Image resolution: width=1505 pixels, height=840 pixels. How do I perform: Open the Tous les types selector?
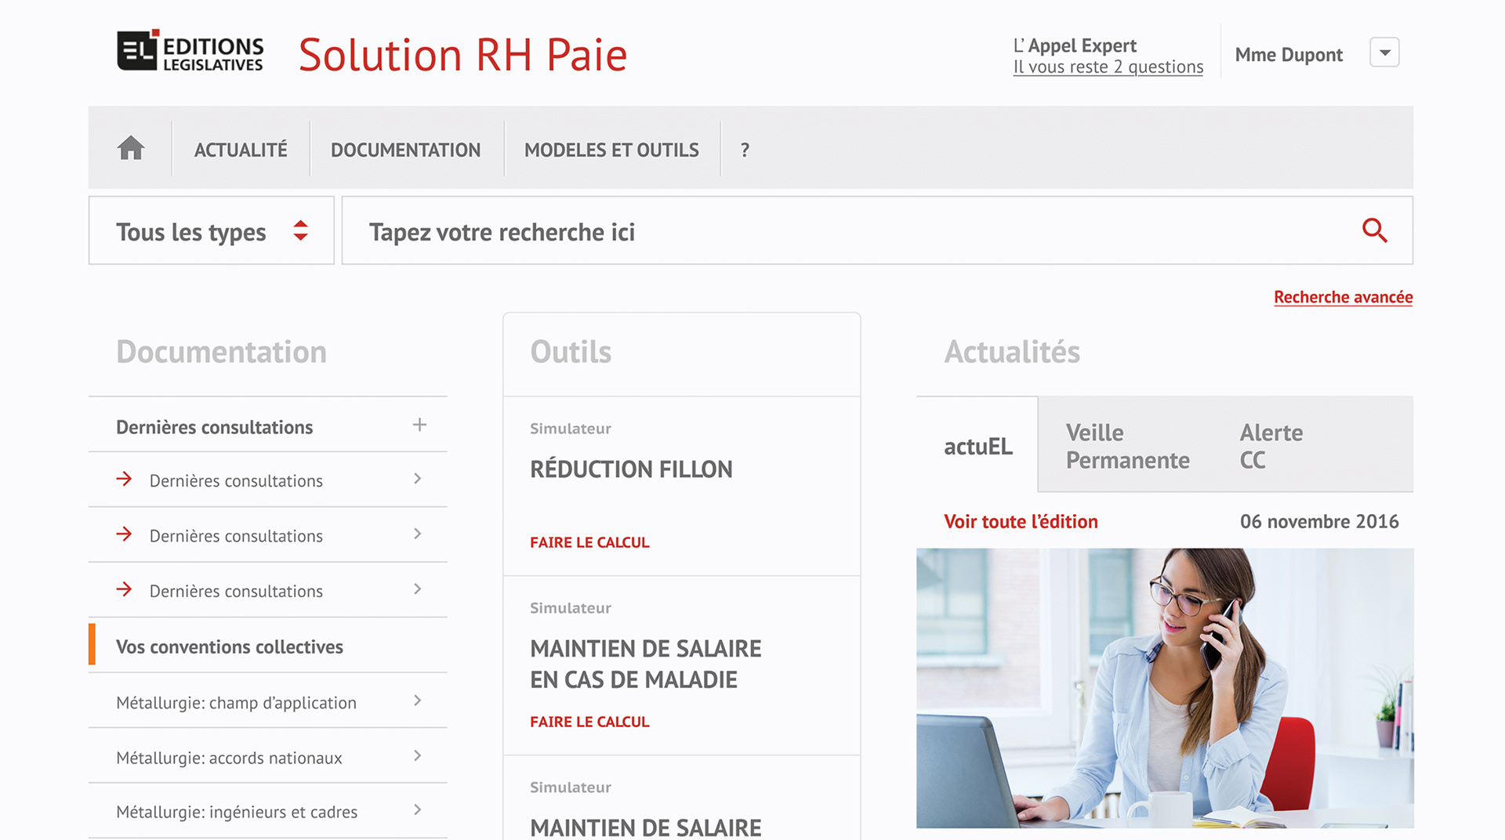pyautogui.click(x=212, y=230)
